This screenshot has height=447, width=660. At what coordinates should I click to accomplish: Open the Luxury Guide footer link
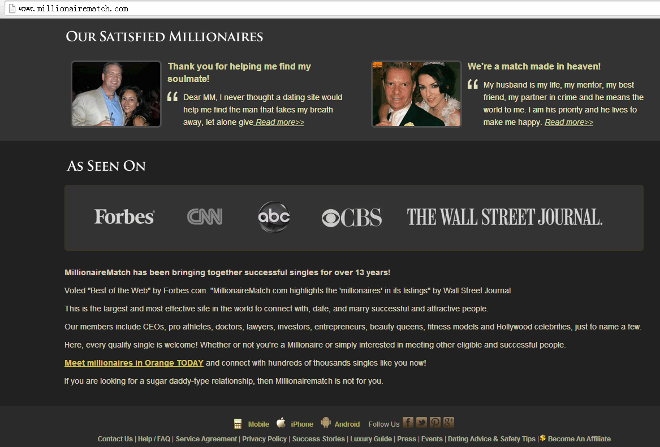point(371,439)
